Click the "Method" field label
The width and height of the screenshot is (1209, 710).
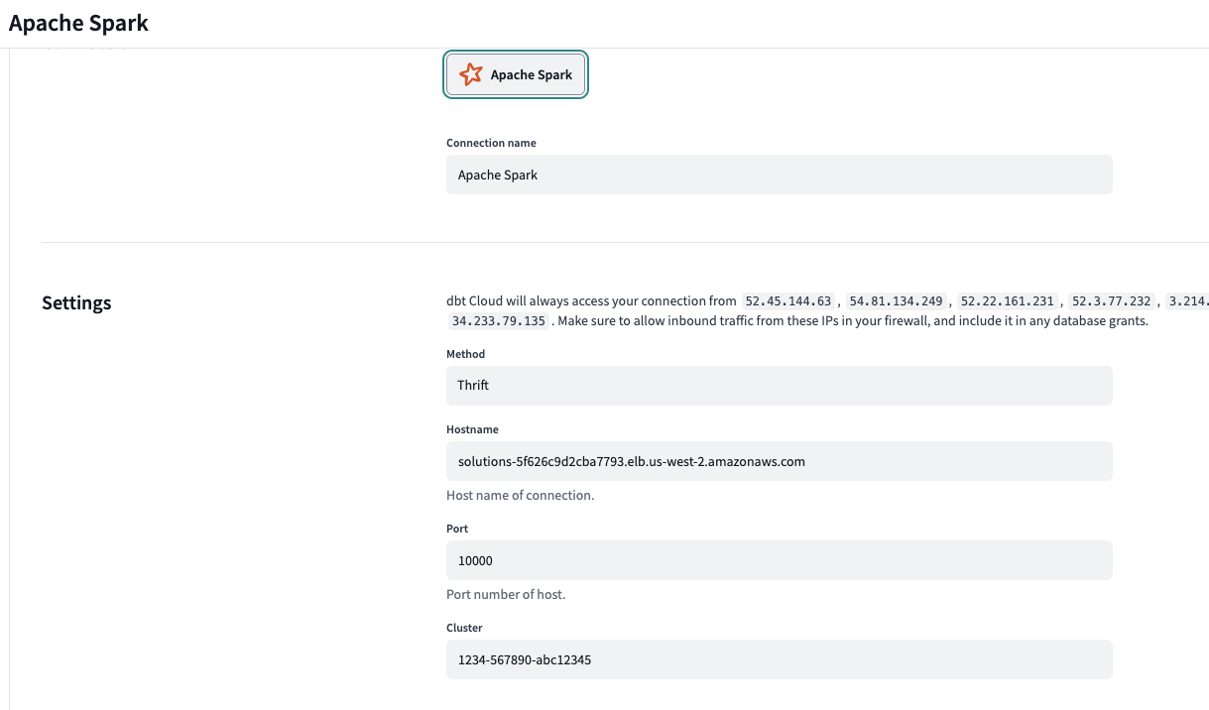466,354
